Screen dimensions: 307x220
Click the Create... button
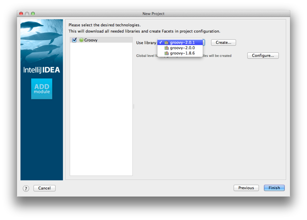(223, 43)
